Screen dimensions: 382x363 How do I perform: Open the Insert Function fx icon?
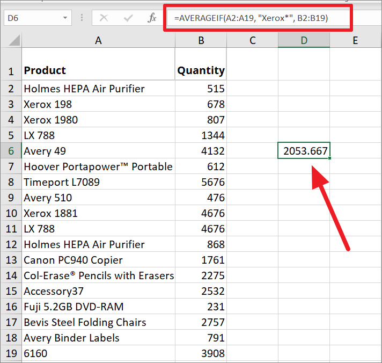click(152, 18)
